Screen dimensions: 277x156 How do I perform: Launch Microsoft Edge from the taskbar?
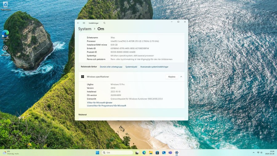pos(144,153)
